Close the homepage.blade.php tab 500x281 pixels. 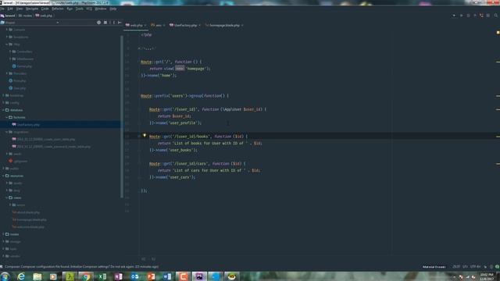click(x=242, y=25)
